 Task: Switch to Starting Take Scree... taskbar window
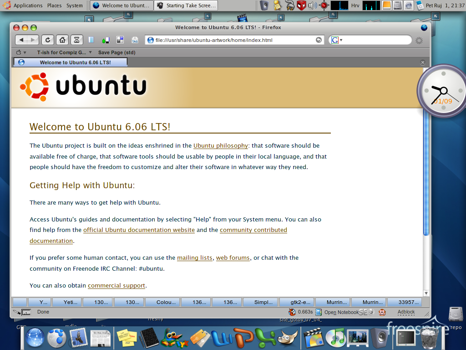point(186,5)
